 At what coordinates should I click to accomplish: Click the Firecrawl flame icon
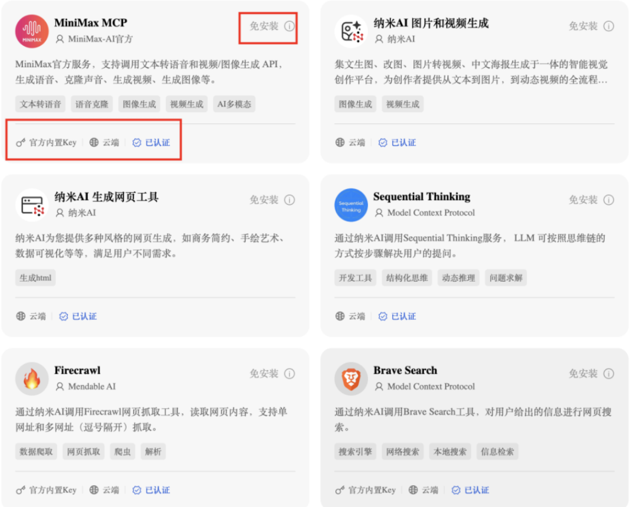pyautogui.click(x=32, y=378)
